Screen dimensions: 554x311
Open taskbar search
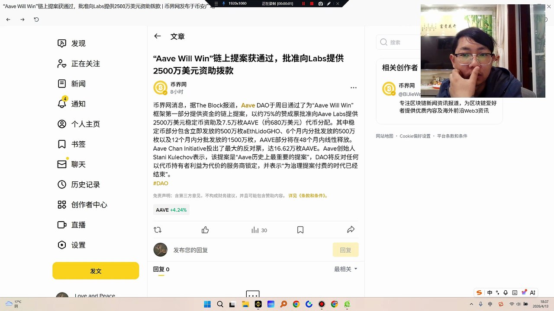pos(220,305)
